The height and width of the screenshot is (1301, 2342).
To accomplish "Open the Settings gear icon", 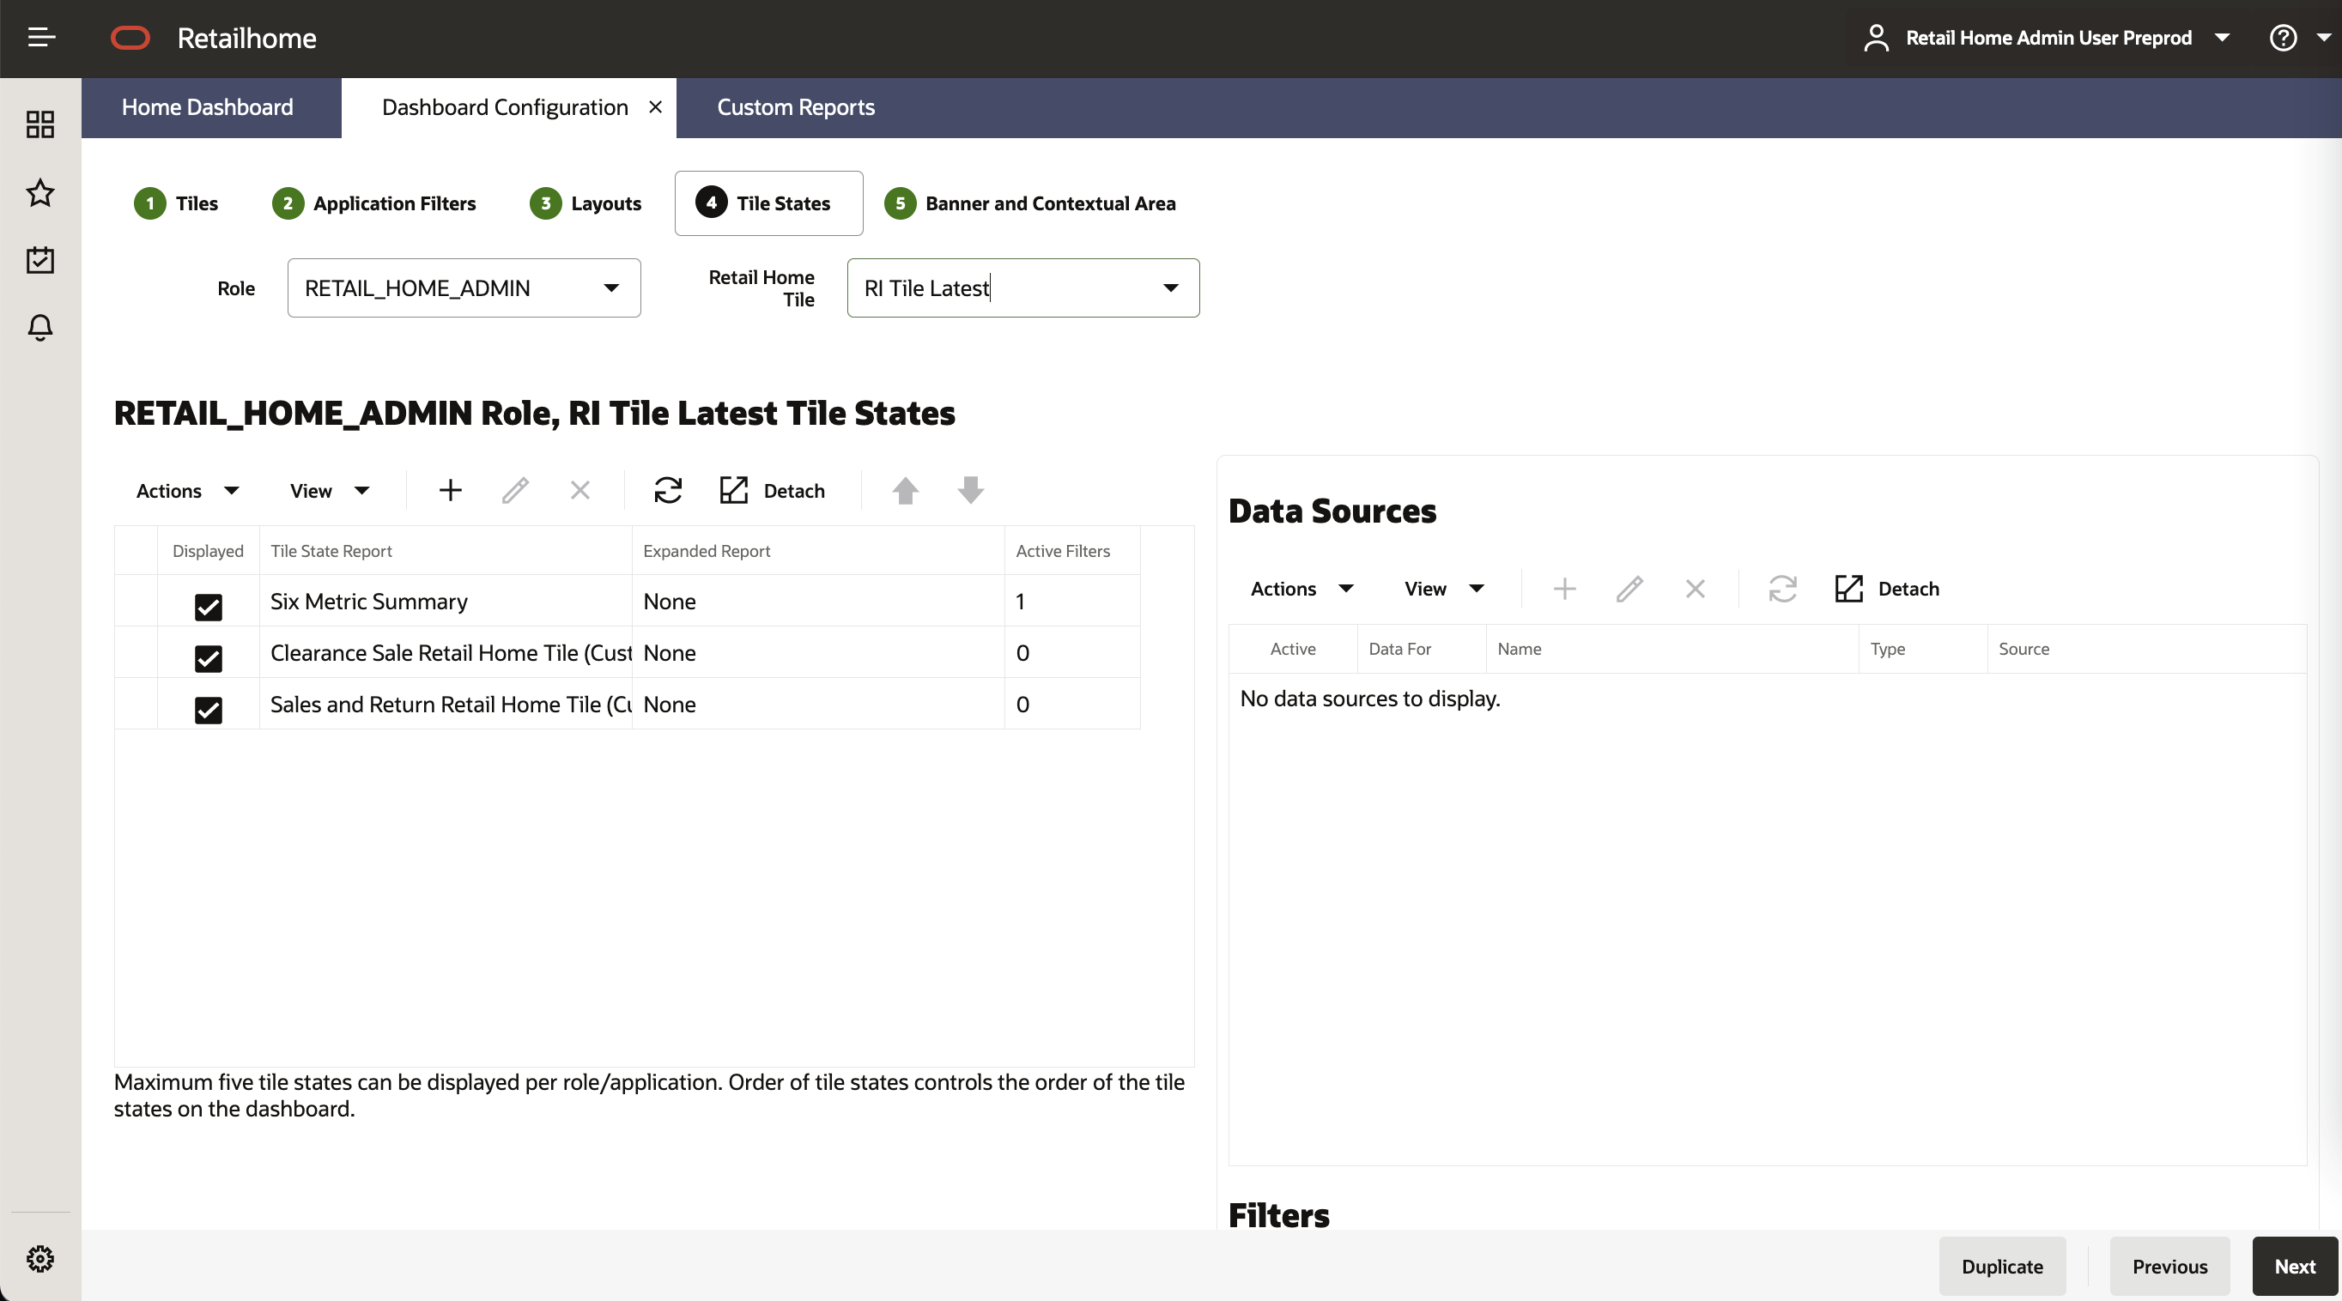I will 40,1258.
